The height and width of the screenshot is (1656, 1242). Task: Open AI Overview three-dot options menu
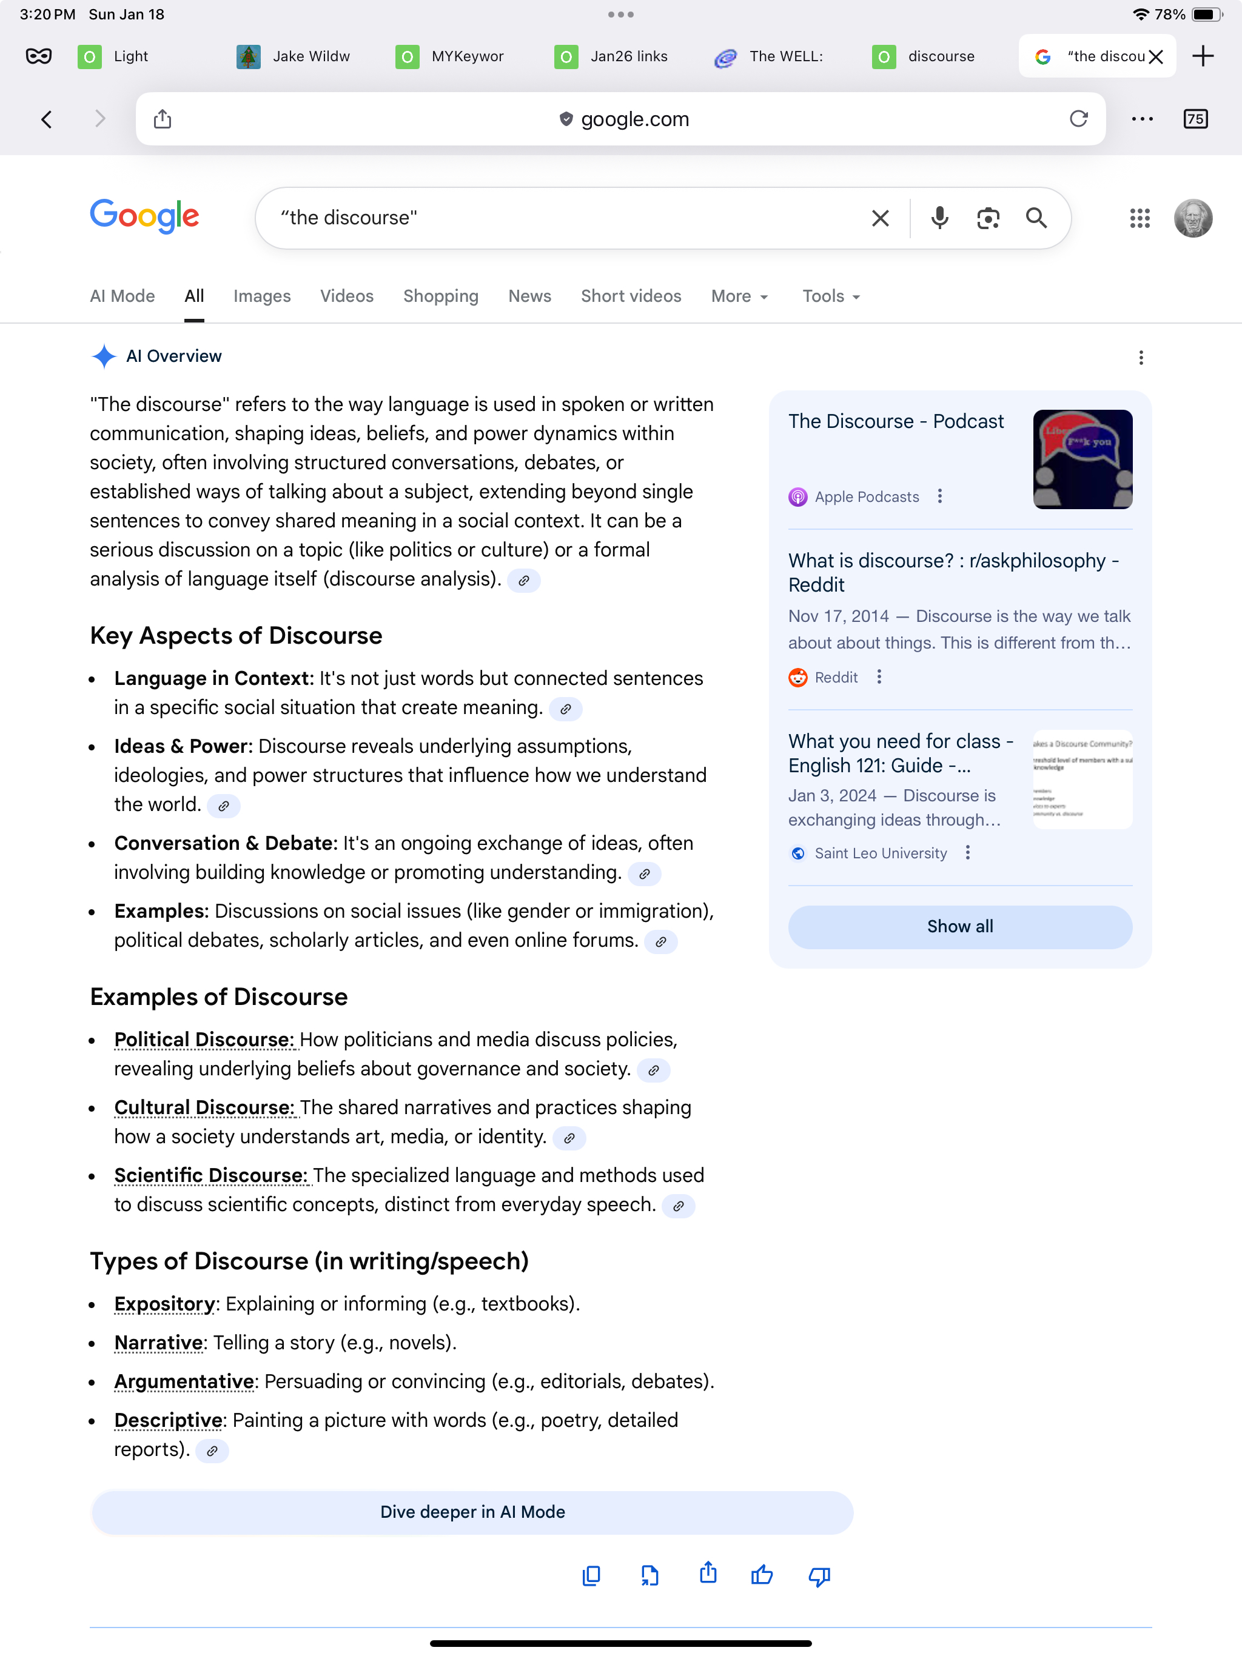[1141, 358]
